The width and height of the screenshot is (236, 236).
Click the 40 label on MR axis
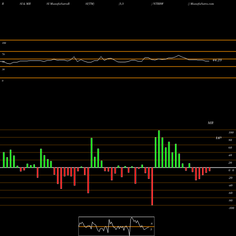click(230, 155)
